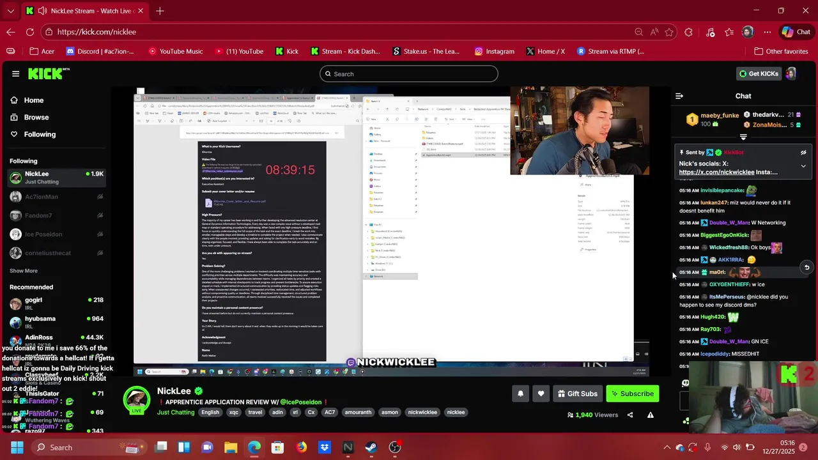Image resolution: width=818 pixels, height=460 pixels.
Task: Open browser extensions icon
Action: pos(688,32)
